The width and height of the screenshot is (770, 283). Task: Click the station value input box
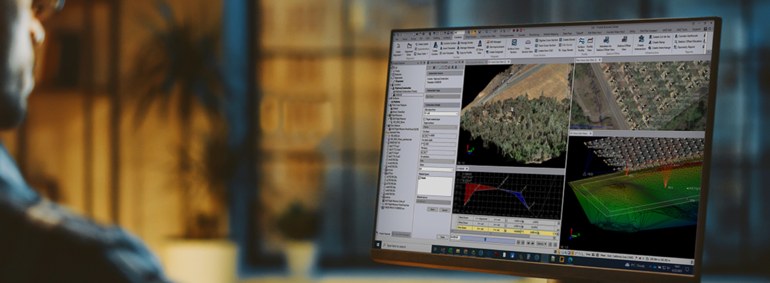pyautogui.click(x=455, y=237)
